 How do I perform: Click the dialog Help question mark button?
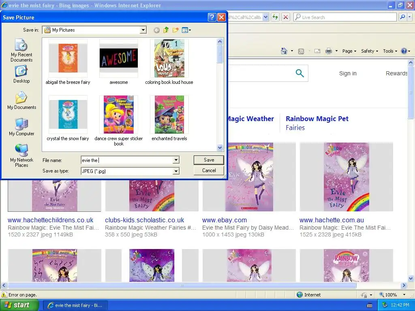click(x=212, y=17)
